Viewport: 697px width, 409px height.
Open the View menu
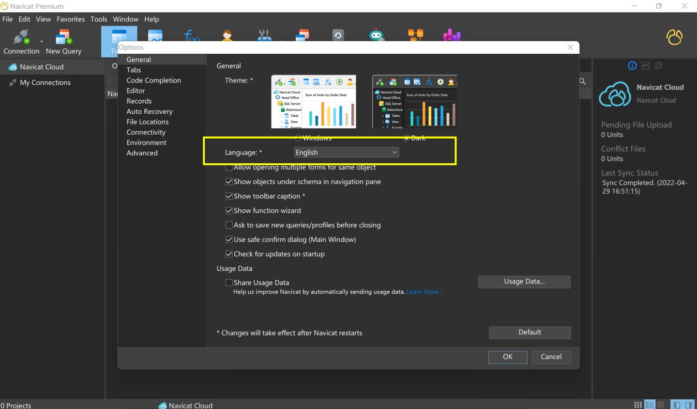click(x=43, y=19)
